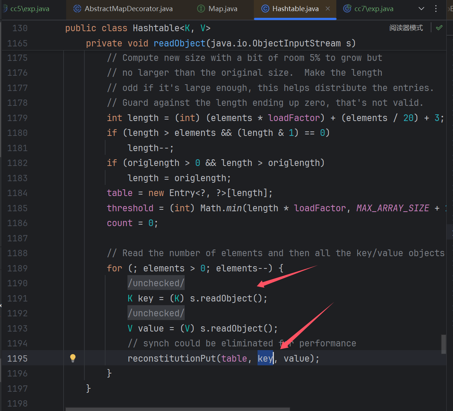Click 'Math.min' call on line 1185

tap(221, 208)
